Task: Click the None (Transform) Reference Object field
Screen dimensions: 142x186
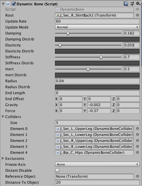Action: click(94, 176)
